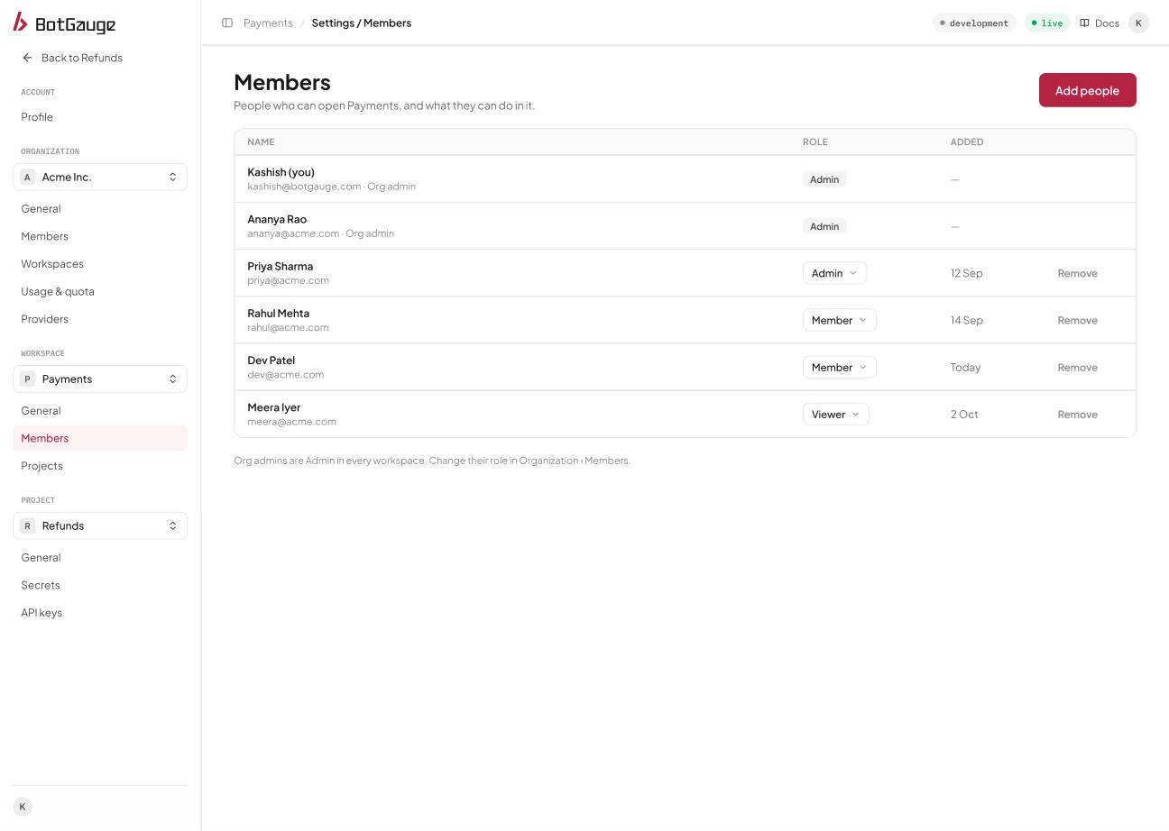Remove Dev Patel from the workspace
The height and width of the screenshot is (831, 1169).
[x=1077, y=367]
